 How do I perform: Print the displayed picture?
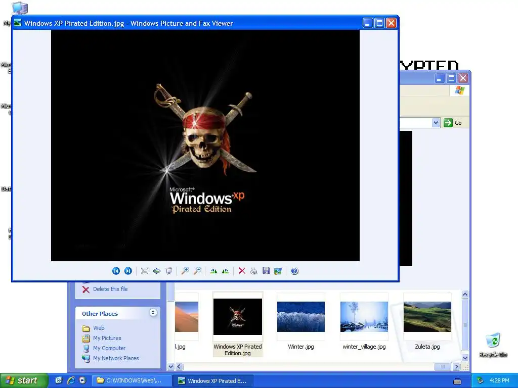pos(254,271)
